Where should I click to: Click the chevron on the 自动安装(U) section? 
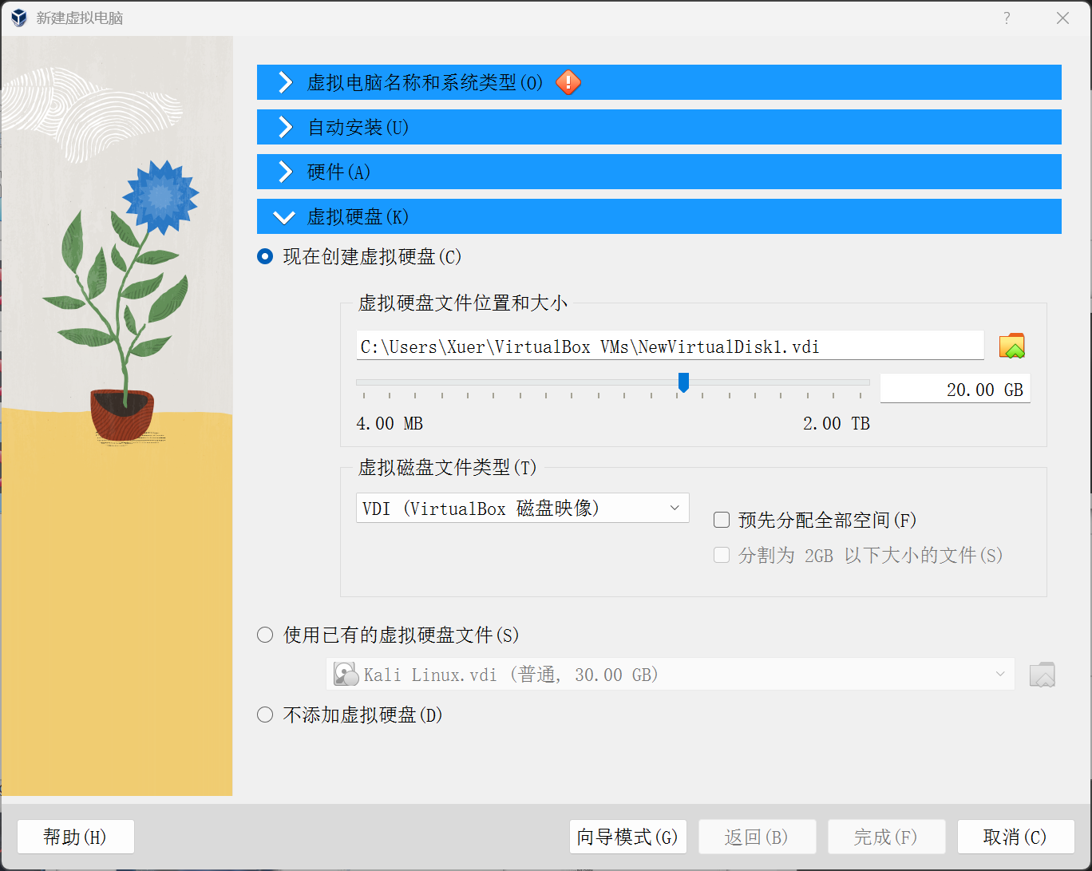pos(284,127)
